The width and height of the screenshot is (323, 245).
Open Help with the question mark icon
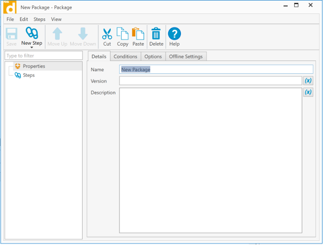coord(174,33)
